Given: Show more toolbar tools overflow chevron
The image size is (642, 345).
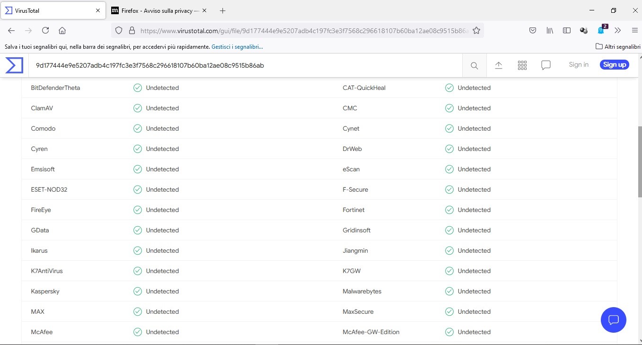Looking at the screenshot, I should 617,30.
